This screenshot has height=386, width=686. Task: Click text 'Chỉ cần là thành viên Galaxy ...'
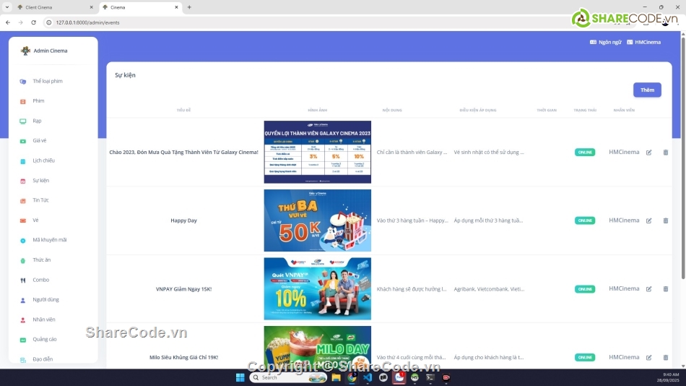[412, 152]
